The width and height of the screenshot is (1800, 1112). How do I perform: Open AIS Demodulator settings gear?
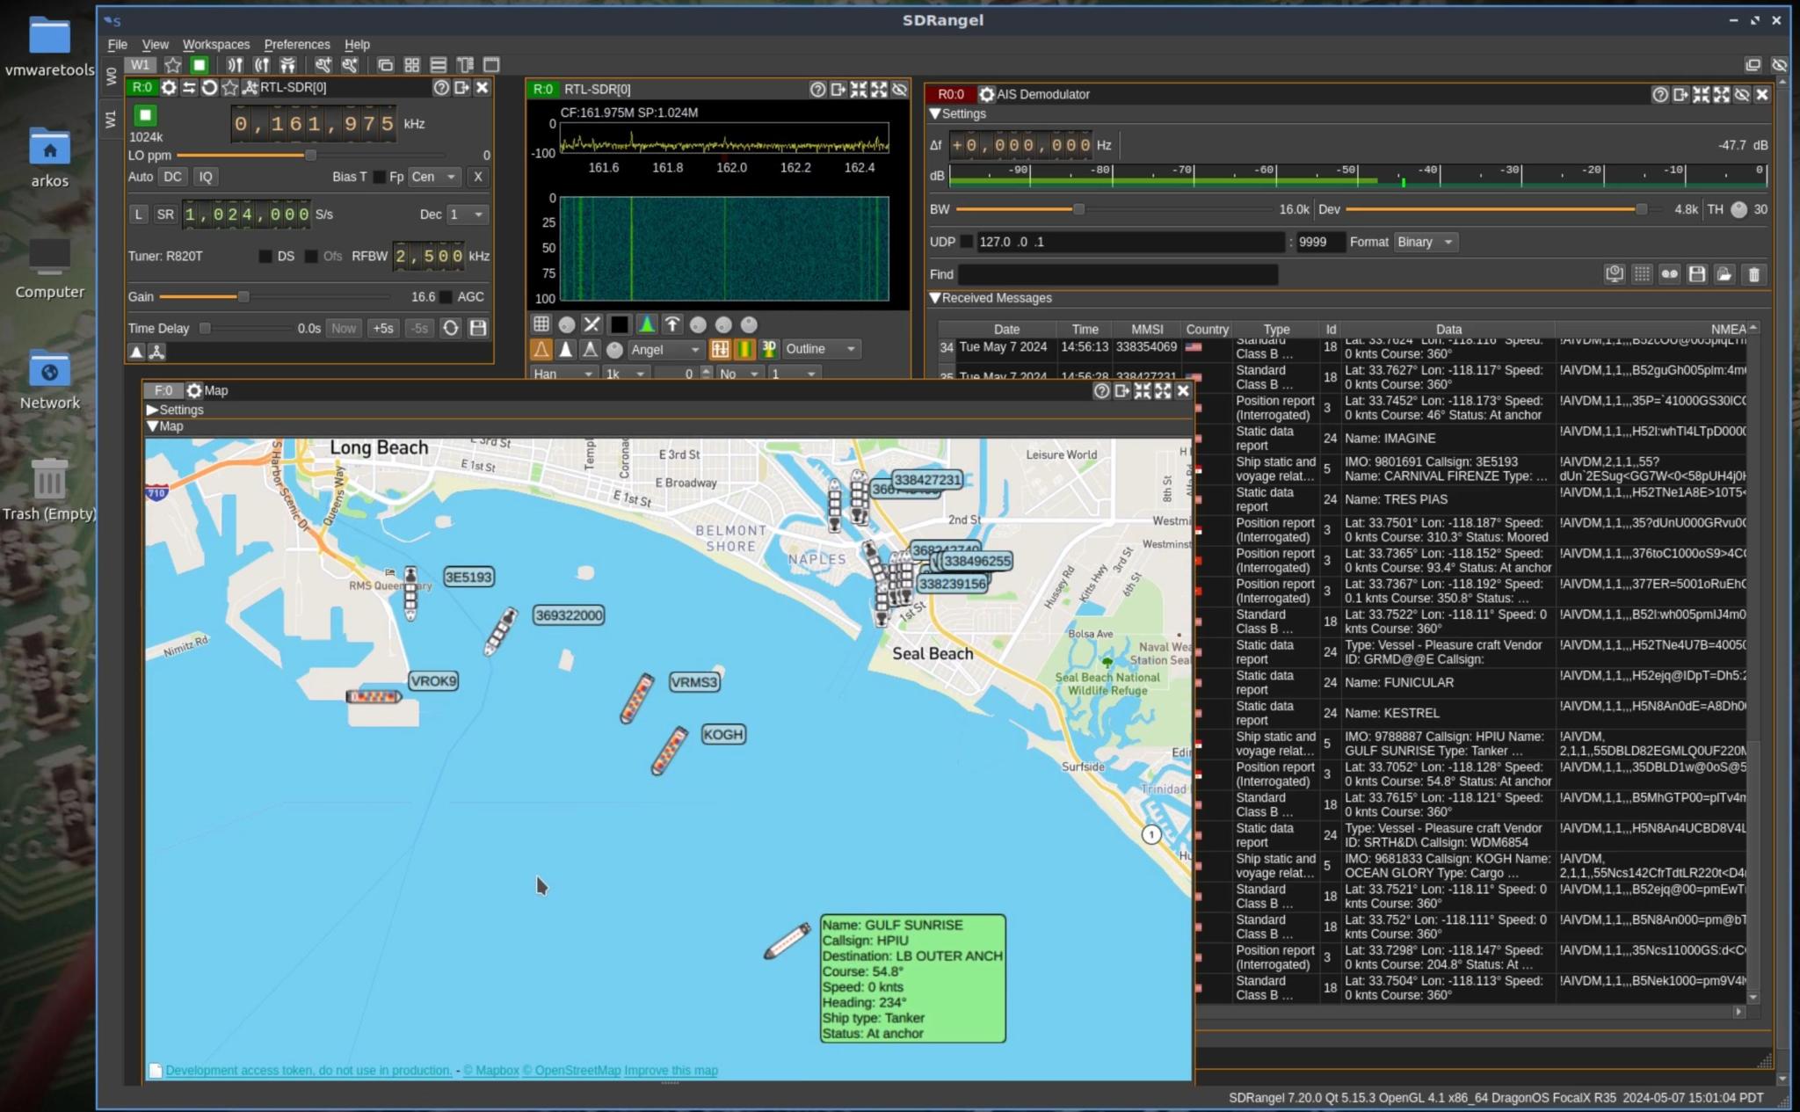[x=986, y=94]
